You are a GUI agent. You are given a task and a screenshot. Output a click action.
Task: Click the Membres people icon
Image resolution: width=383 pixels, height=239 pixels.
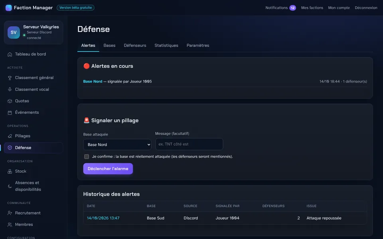click(x=10, y=225)
